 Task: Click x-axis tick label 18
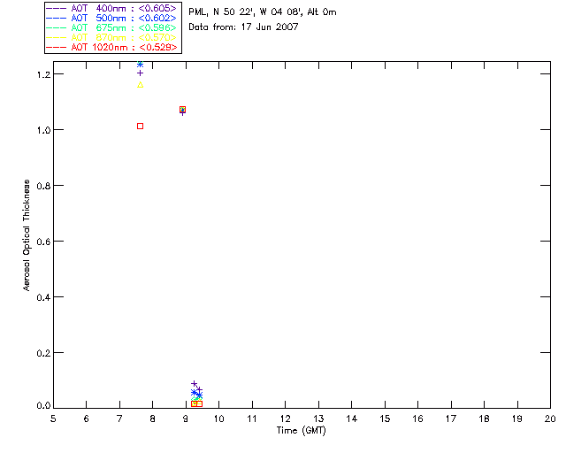coord(484,418)
